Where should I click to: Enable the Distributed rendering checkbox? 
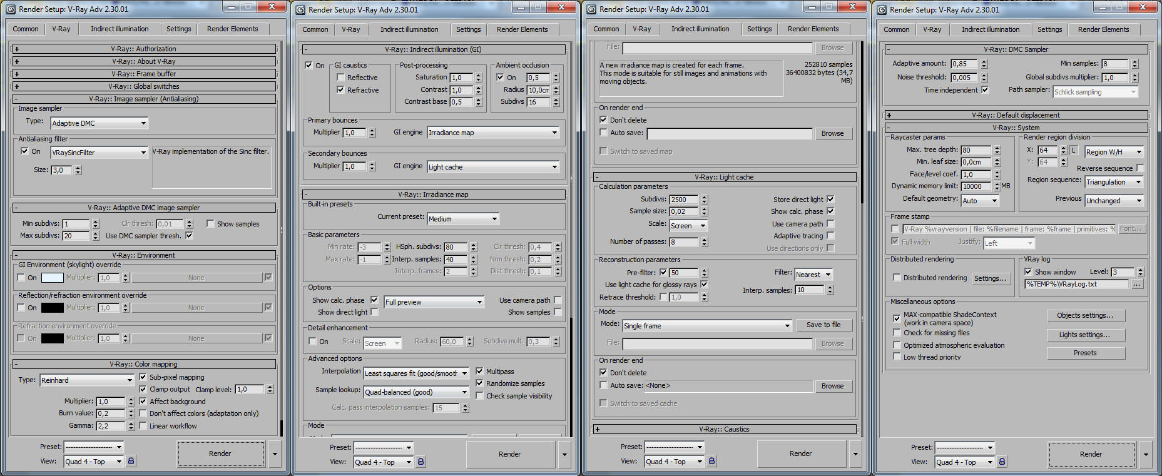coord(897,278)
